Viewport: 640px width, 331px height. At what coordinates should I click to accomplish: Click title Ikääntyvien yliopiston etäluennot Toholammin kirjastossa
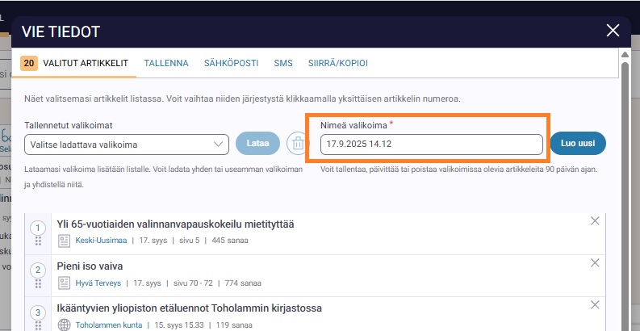[190, 308]
